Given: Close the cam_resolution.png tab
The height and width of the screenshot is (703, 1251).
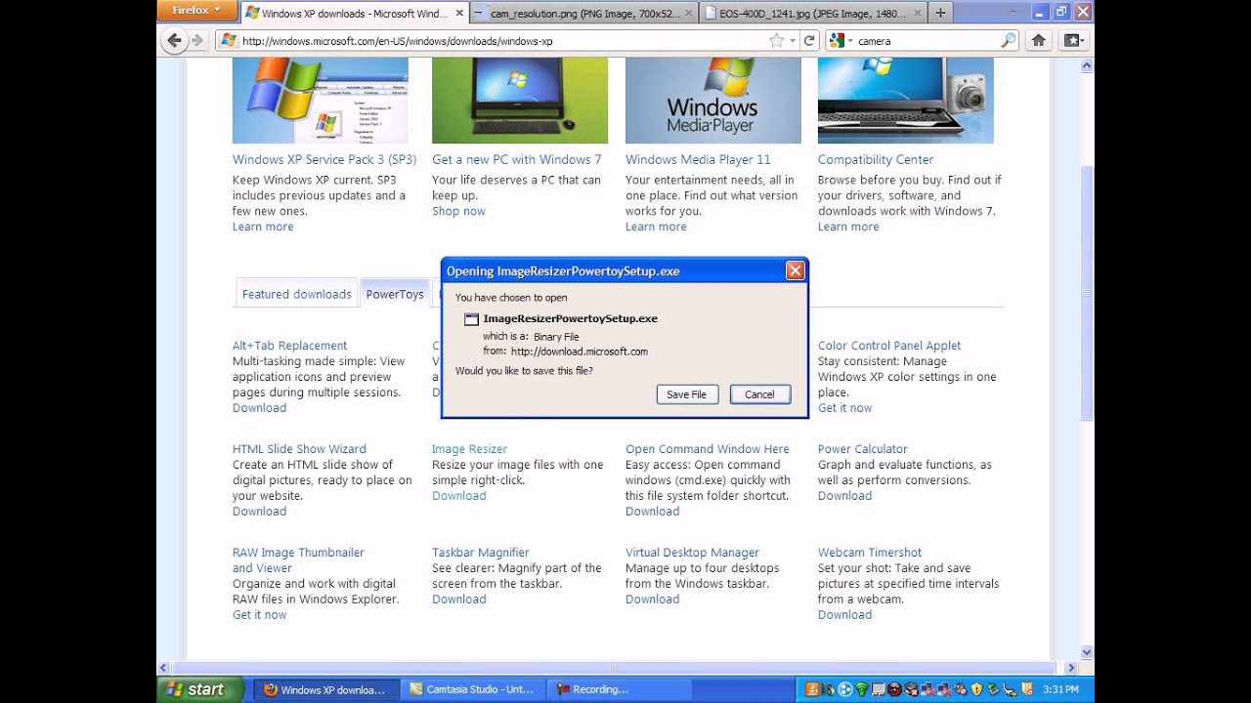Looking at the screenshot, I should (x=689, y=13).
